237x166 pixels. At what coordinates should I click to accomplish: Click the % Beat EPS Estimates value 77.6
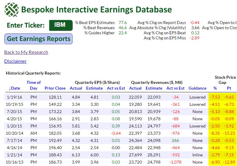[123, 23]
